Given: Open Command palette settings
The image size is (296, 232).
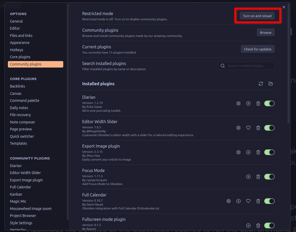Looking at the screenshot, I should point(36,100).
